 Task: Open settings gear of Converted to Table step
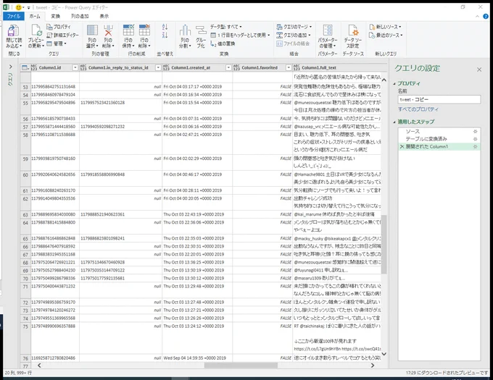click(x=475, y=139)
